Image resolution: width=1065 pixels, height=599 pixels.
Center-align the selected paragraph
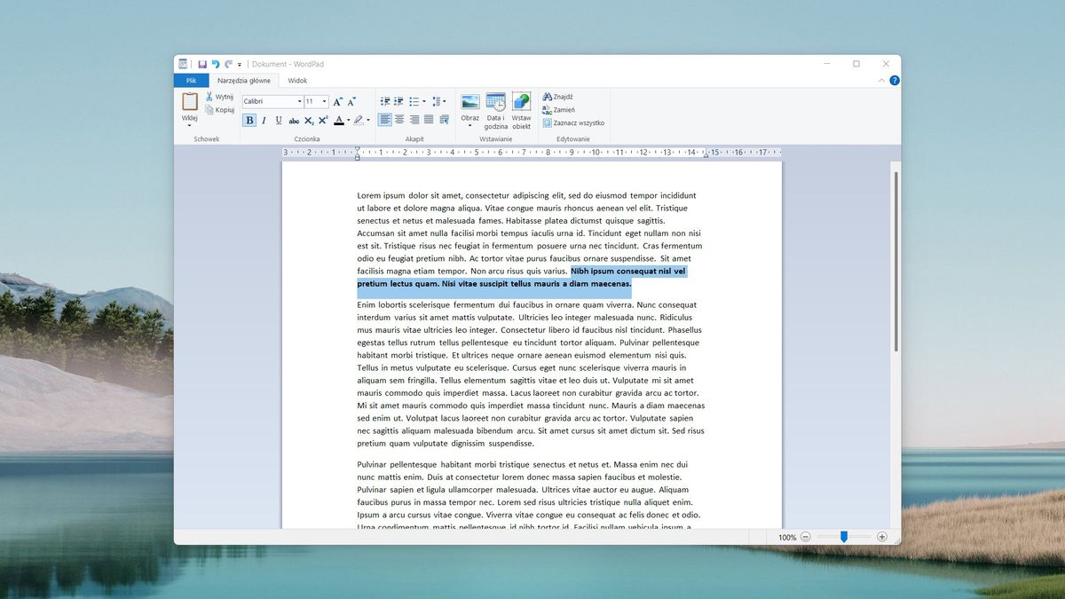[398, 120]
